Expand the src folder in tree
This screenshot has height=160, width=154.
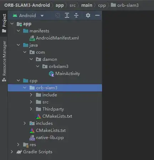pyautogui.click(x=31, y=102)
